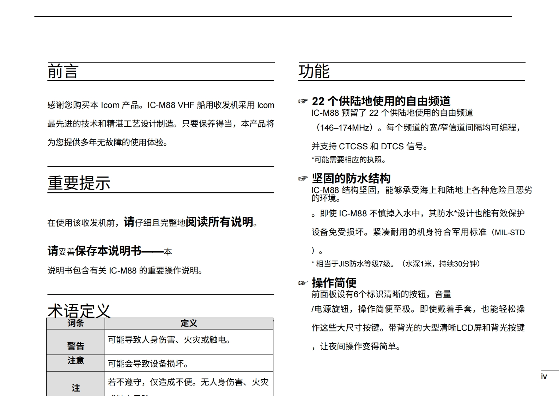Click the 前言 section heading

[x=63, y=72]
